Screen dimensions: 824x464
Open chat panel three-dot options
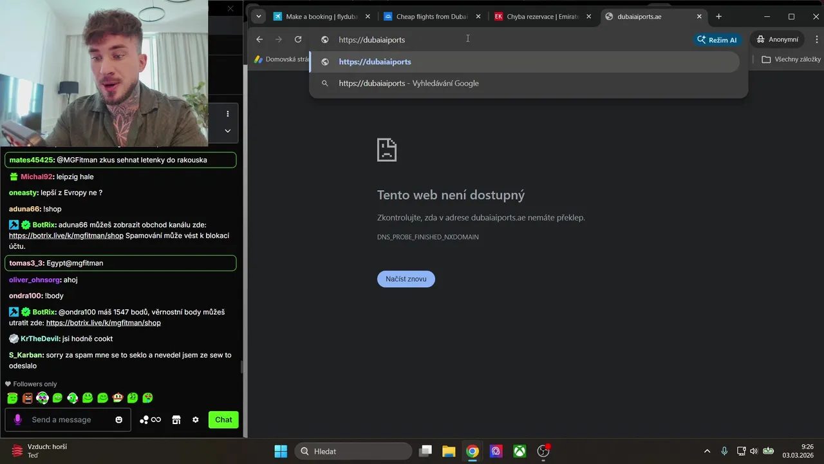coord(227,114)
